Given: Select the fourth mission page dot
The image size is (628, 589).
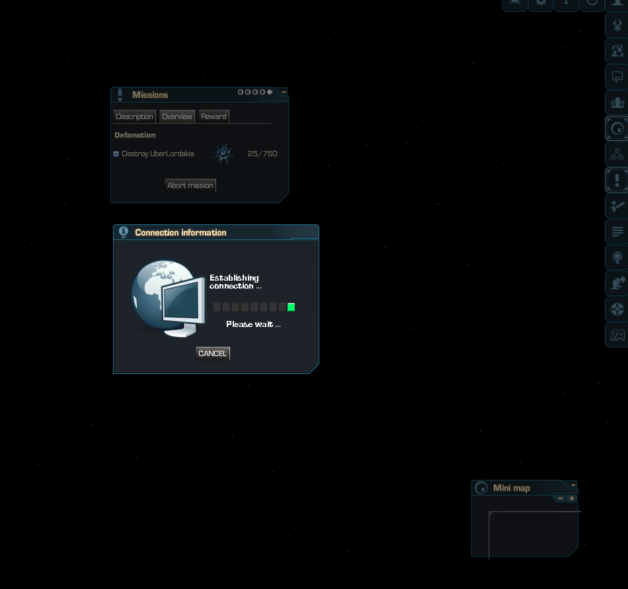Looking at the screenshot, I should [262, 92].
